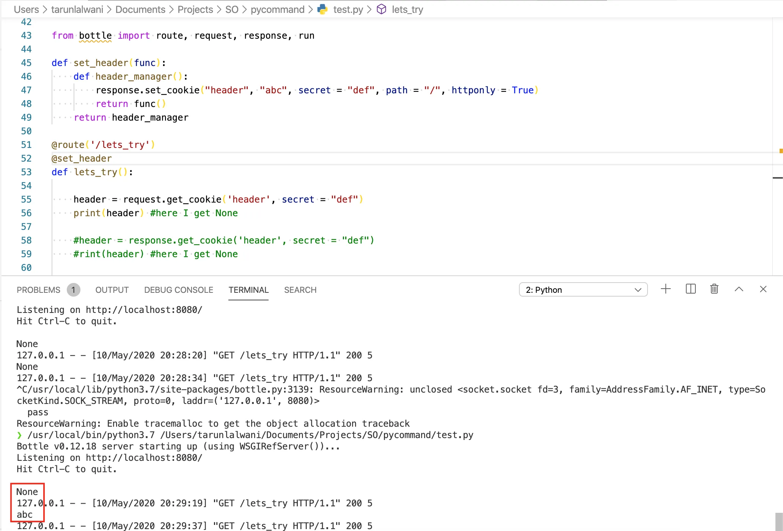783x531 pixels.
Task: Open the OUTPUT tab
Action: [x=112, y=290]
